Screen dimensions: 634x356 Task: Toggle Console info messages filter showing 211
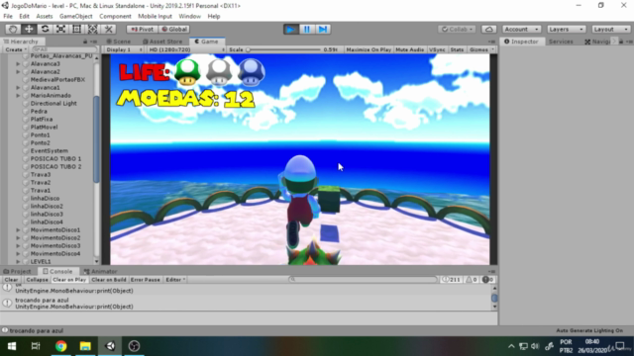coord(452,280)
